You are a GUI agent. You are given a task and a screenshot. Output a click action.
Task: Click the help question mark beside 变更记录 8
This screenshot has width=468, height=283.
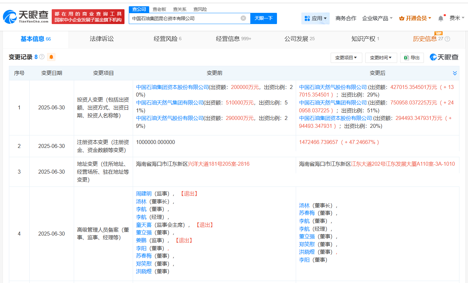(x=42, y=57)
